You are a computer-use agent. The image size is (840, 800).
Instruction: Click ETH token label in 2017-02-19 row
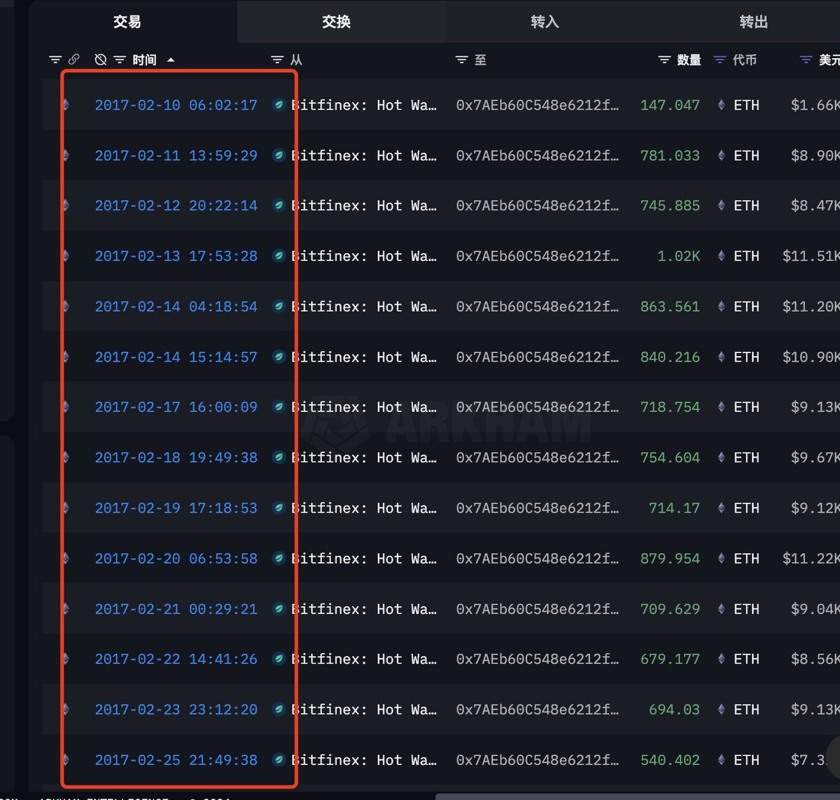coord(746,508)
